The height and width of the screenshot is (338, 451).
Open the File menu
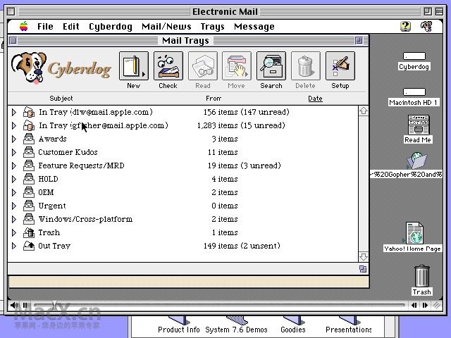[45, 27]
